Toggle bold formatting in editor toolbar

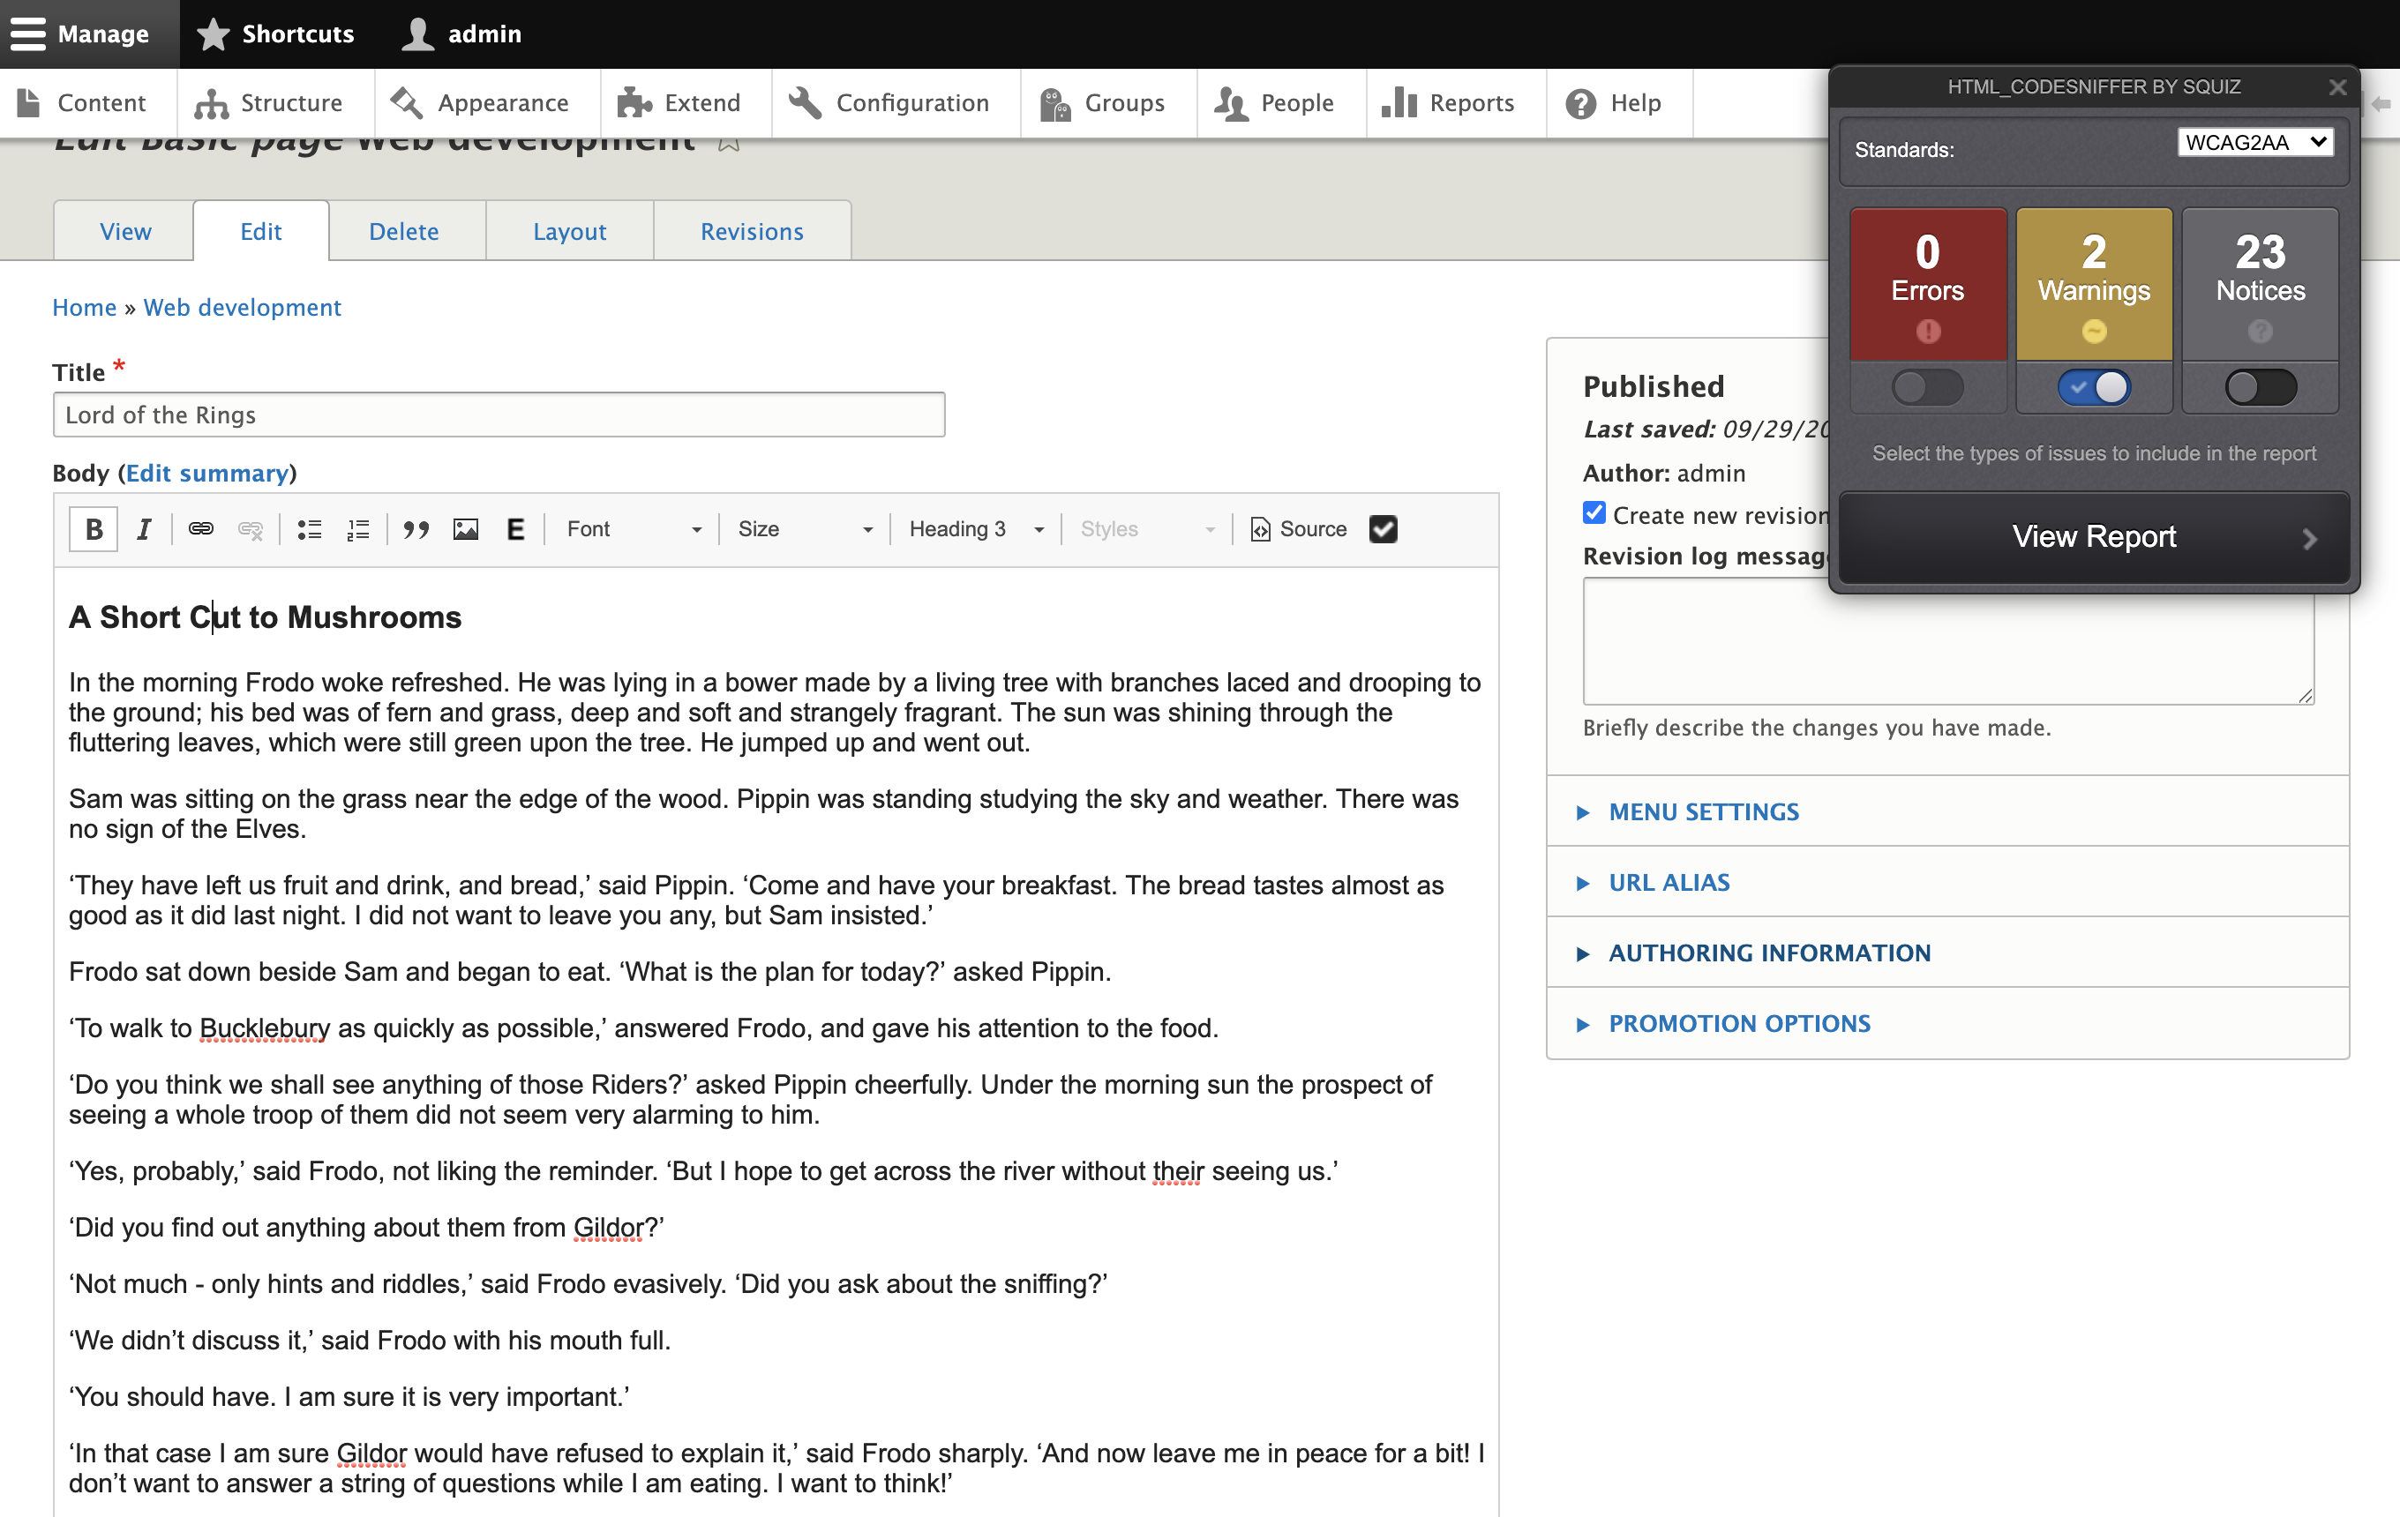point(94,529)
